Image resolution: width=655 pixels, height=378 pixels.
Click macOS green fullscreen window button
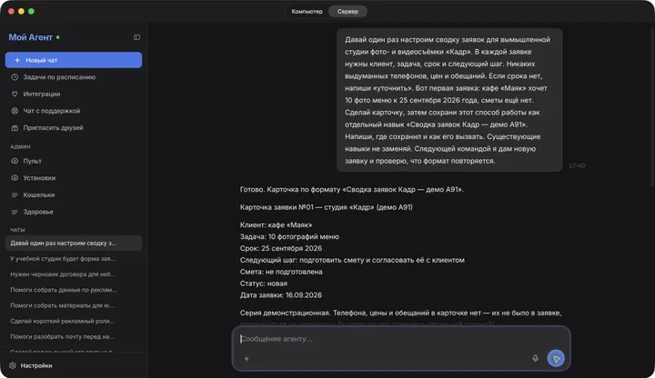pyautogui.click(x=31, y=11)
